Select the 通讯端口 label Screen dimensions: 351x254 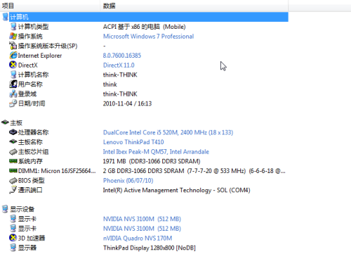coord(30,190)
